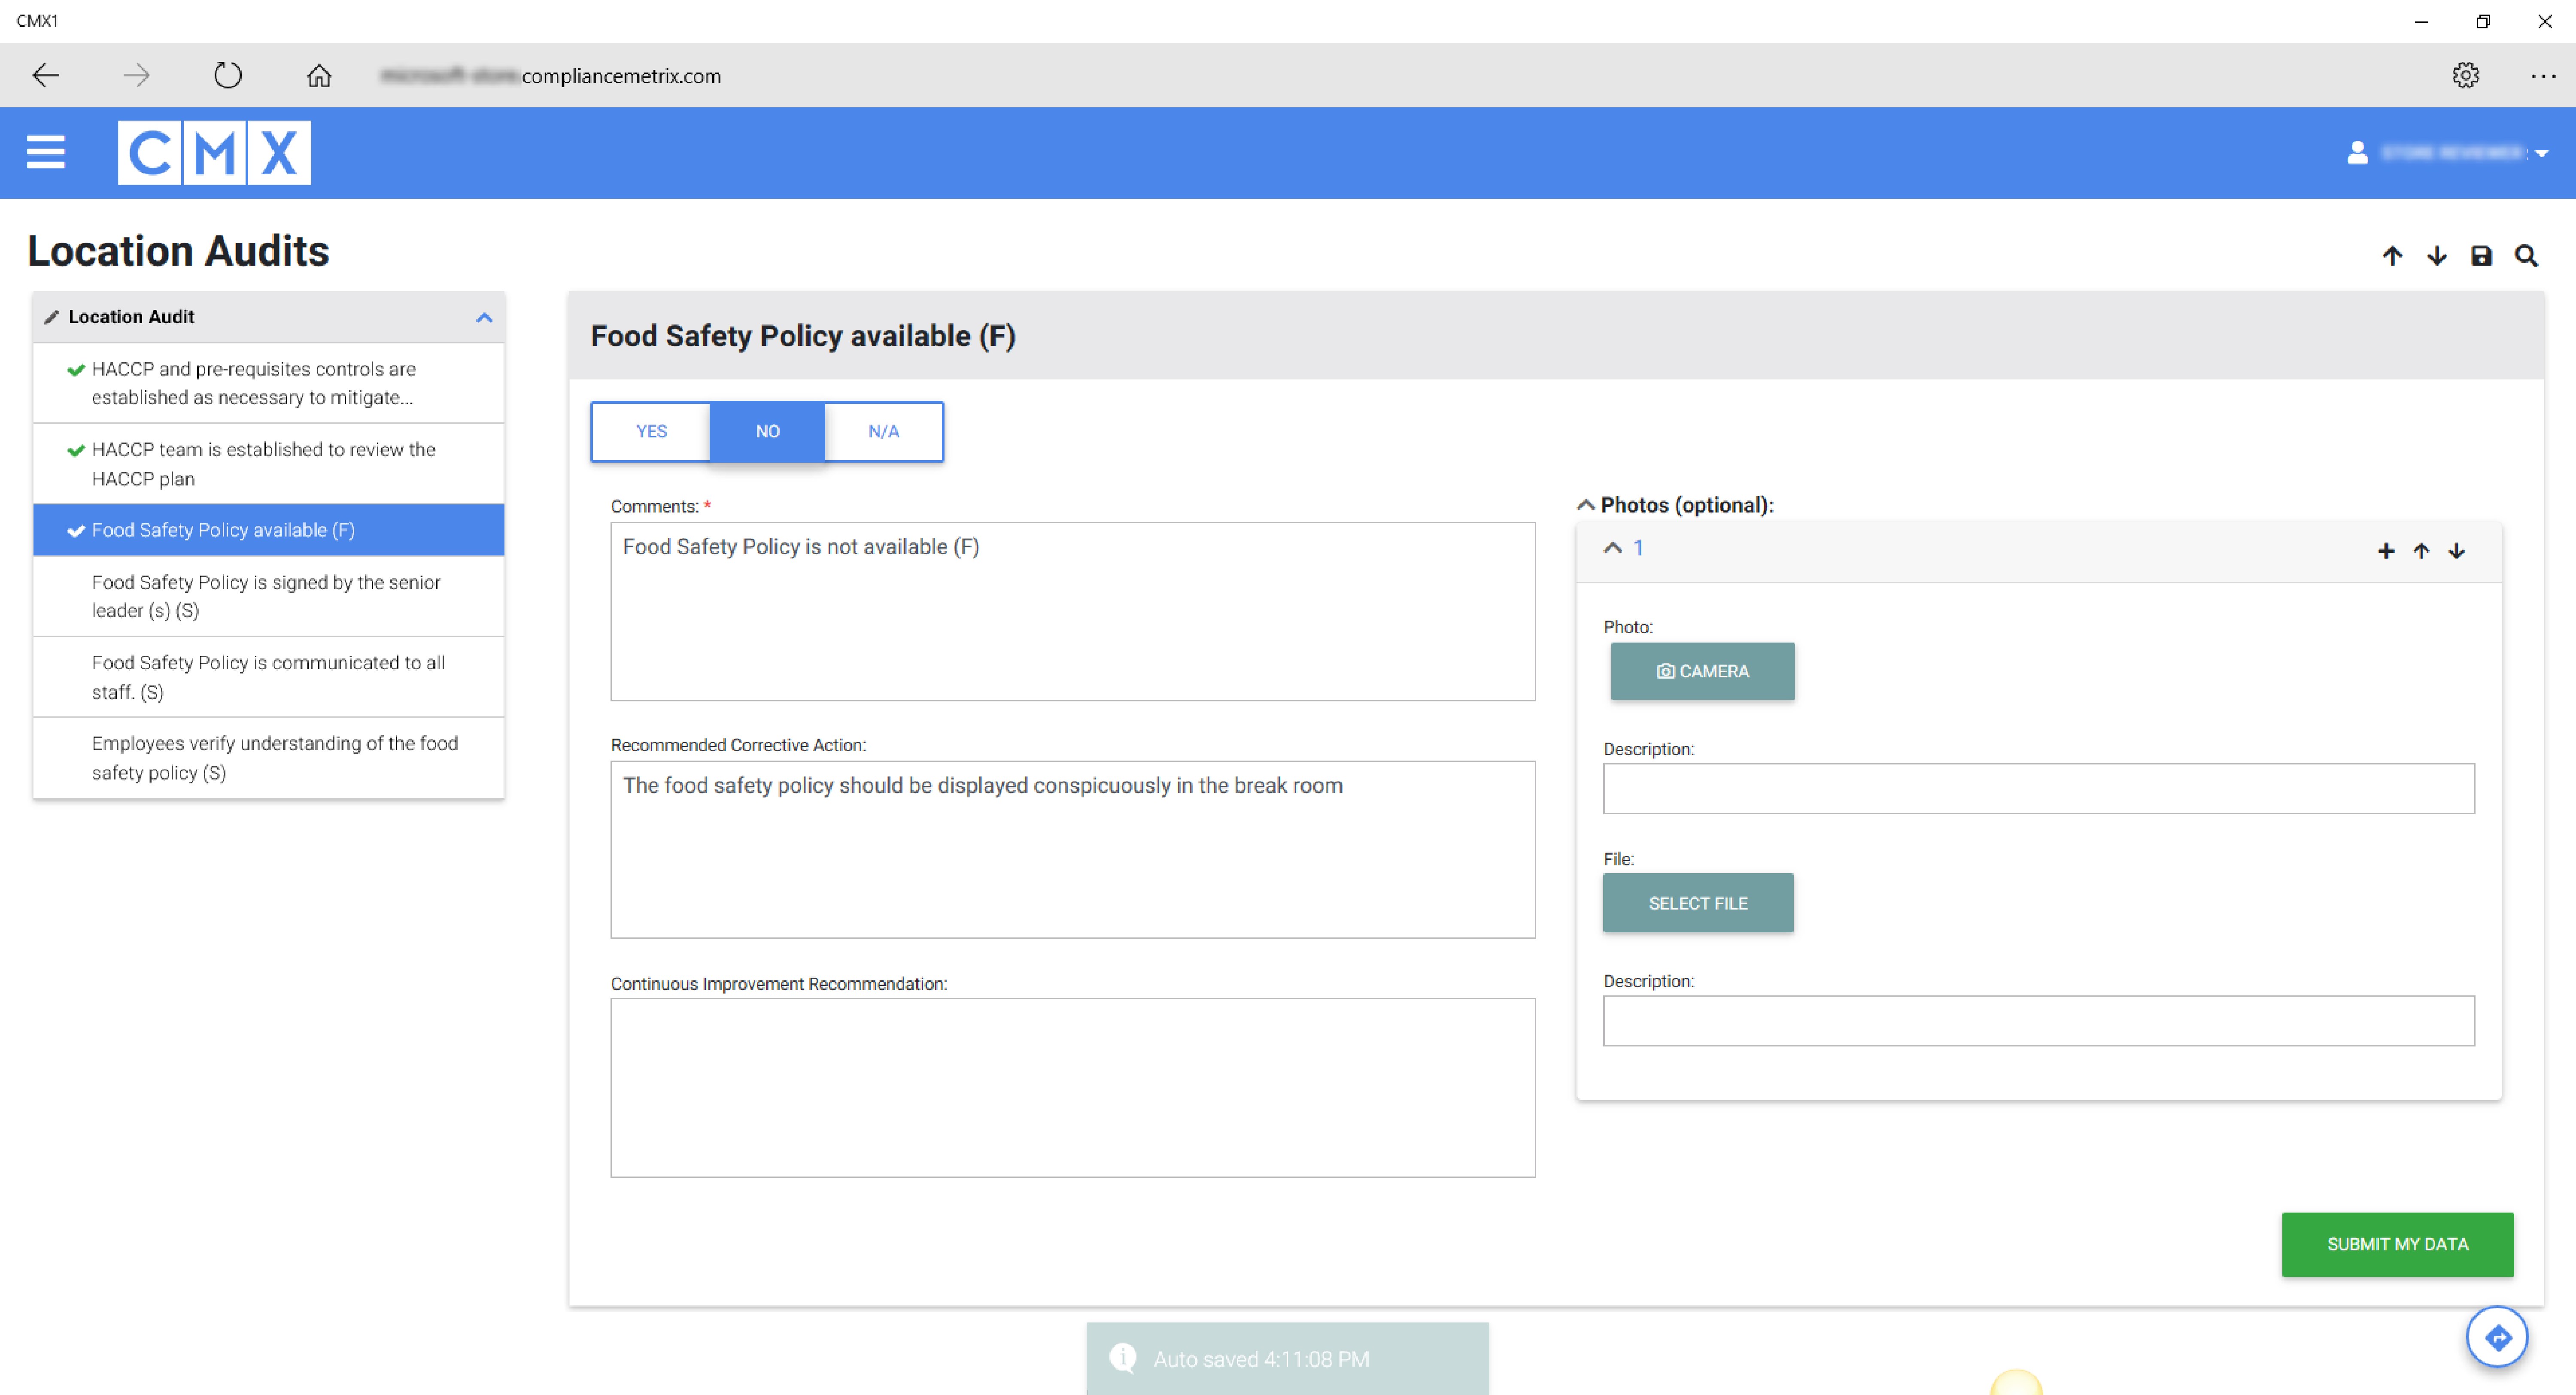This screenshot has width=2576, height=1395.
Task: Go to the home page icon
Action: click(319, 75)
